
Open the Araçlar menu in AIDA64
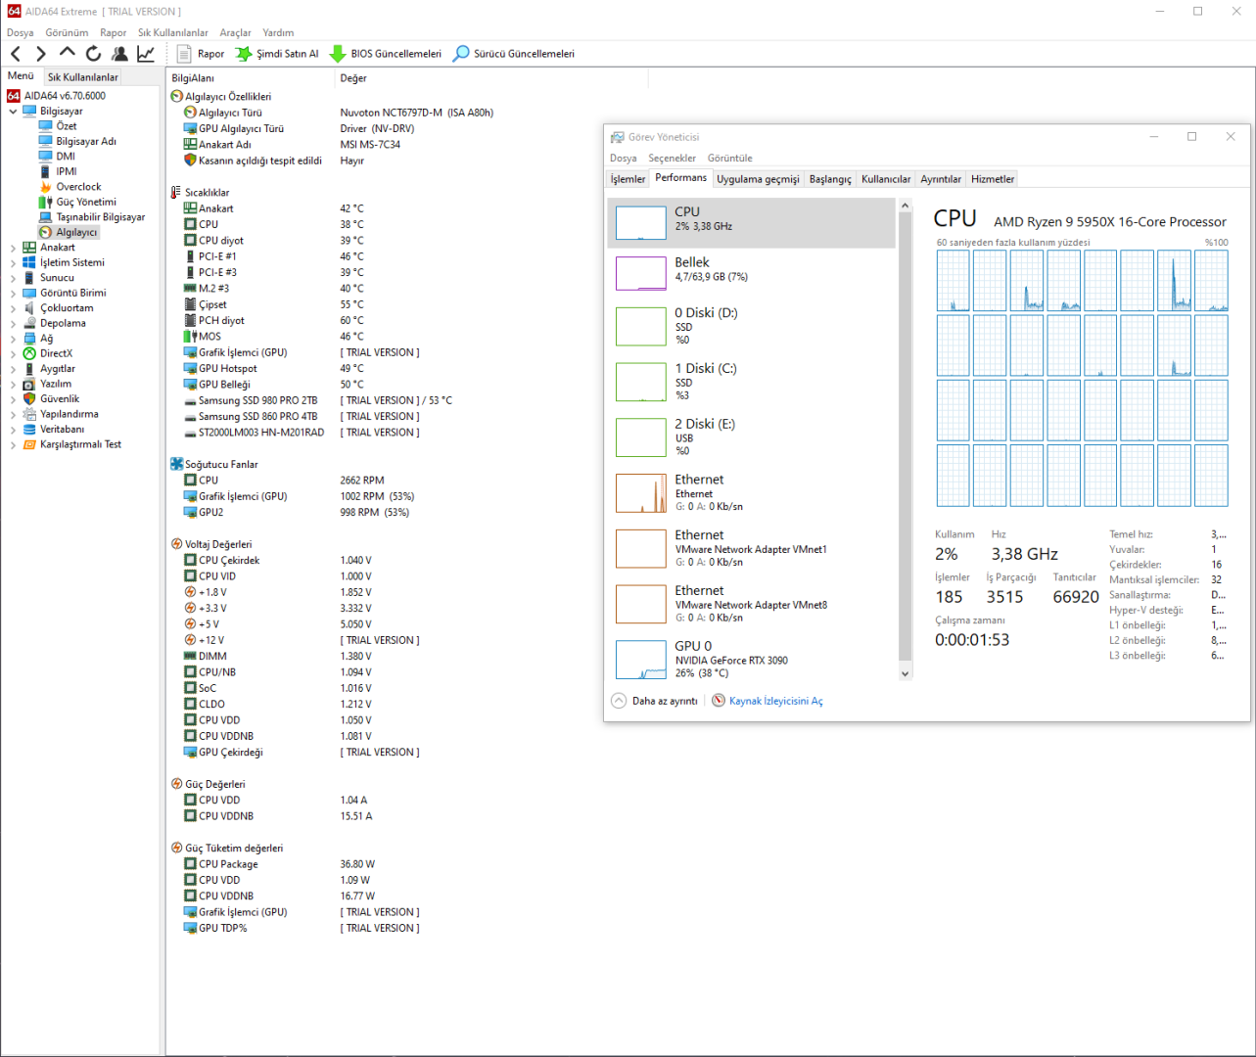(235, 32)
